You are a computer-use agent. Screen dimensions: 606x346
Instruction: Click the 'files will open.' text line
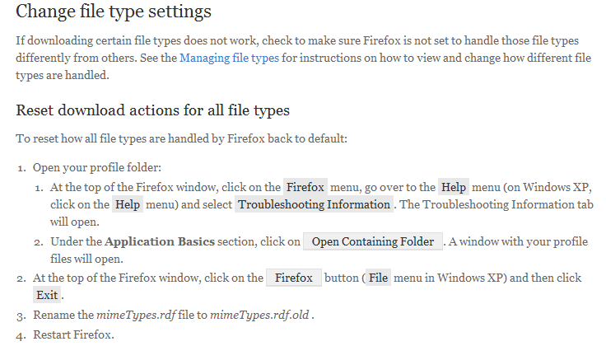(86, 259)
